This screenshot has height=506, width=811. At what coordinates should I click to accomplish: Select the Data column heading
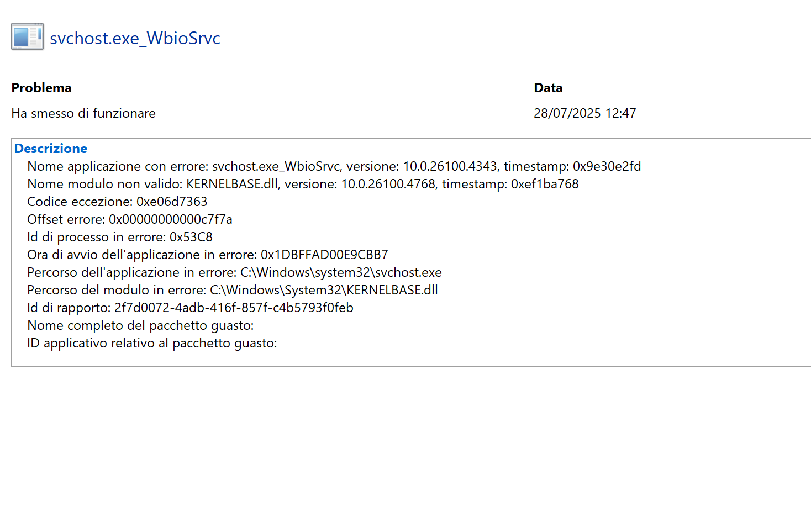pyautogui.click(x=548, y=88)
